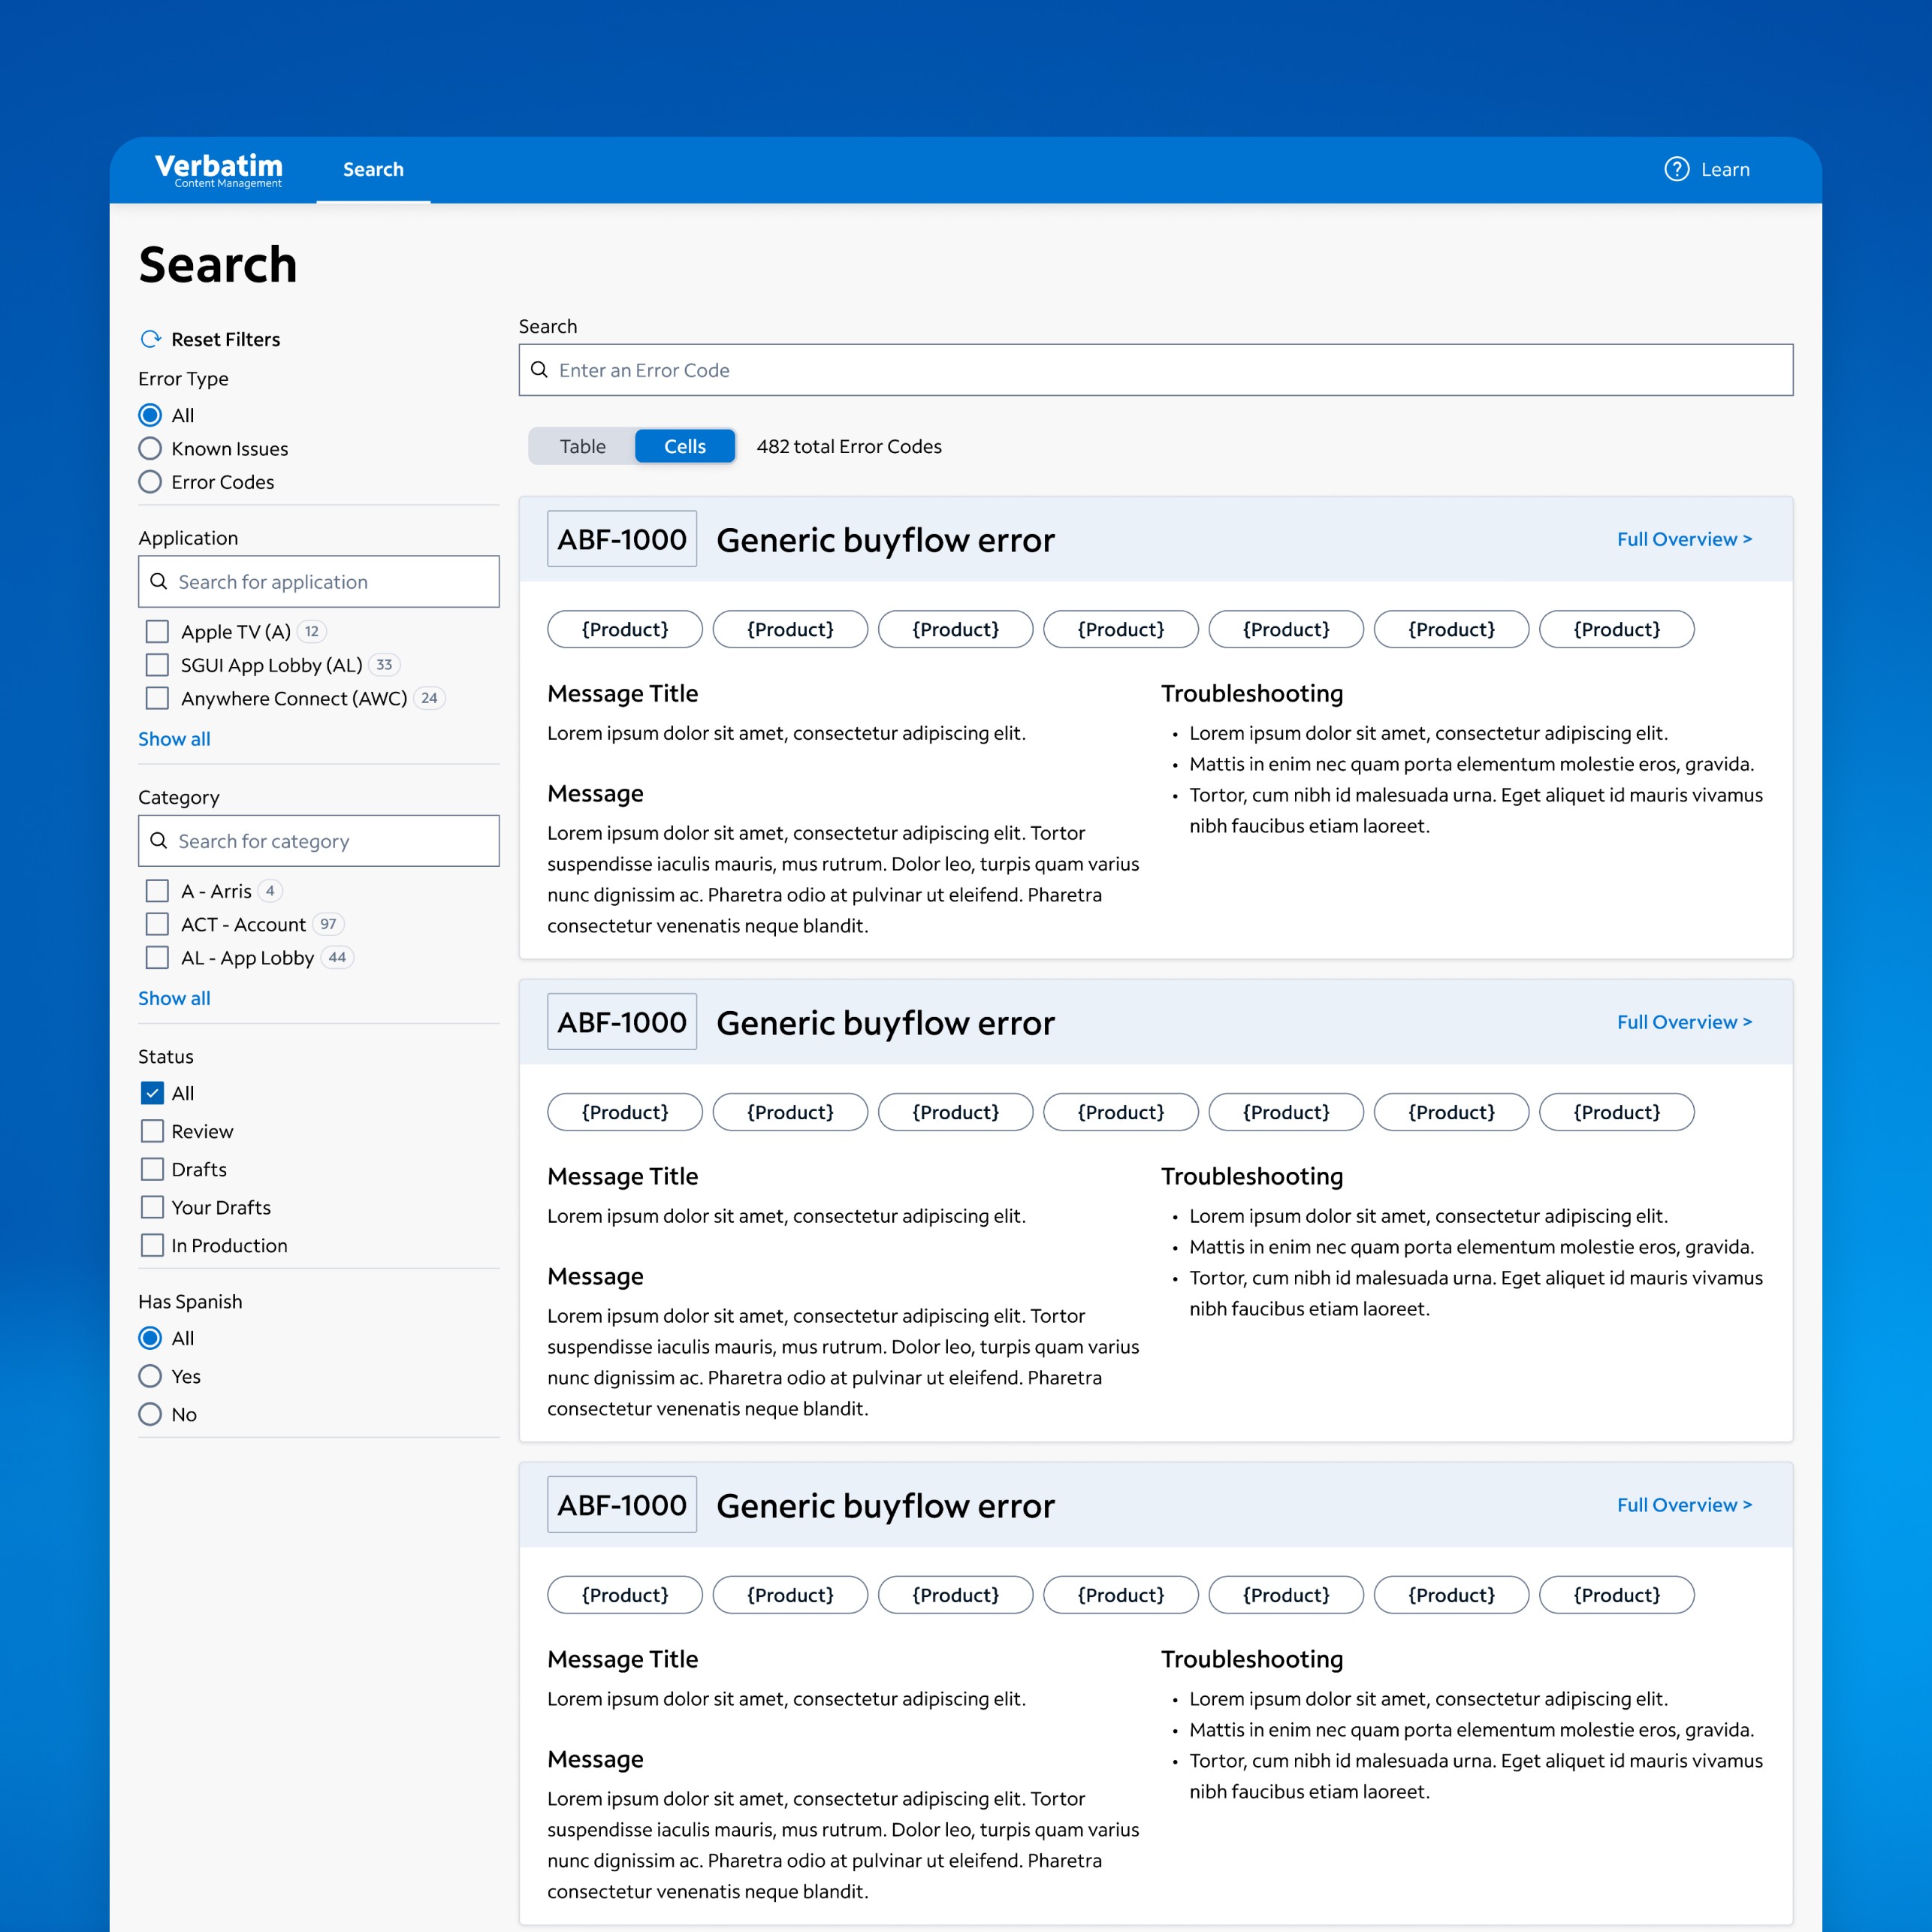Select Yes under Has Spanish
The width and height of the screenshot is (1932, 1932).
coord(150,1376)
